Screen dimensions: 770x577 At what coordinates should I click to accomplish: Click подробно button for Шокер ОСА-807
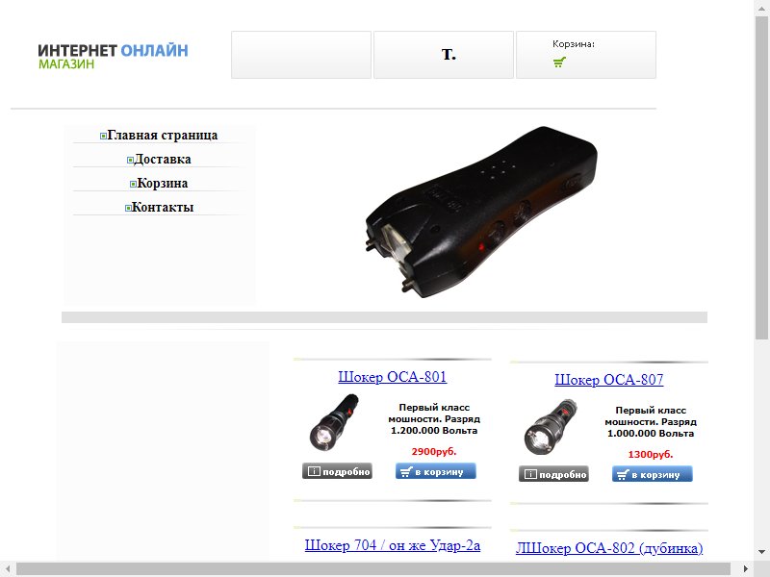pyautogui.click(x=553, y=474)
